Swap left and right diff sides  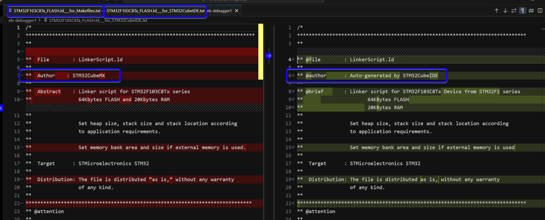click(514, 10)
